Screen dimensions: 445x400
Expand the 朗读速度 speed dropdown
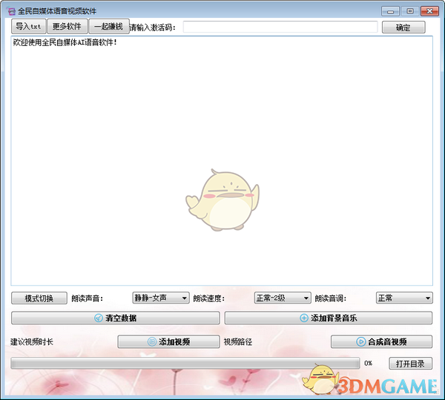(283, 298)
